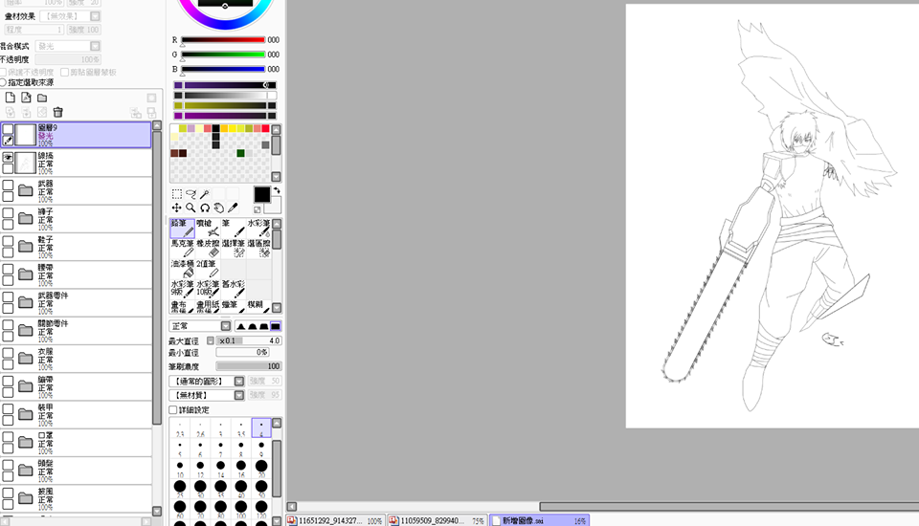Select the 武器零件 layer folder
The image size is (919, 526).
coord(77,303)
